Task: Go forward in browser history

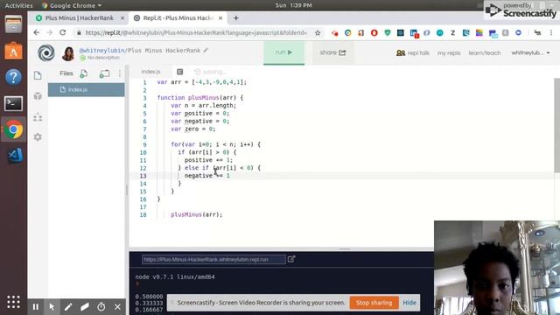Action: (49, 32)
